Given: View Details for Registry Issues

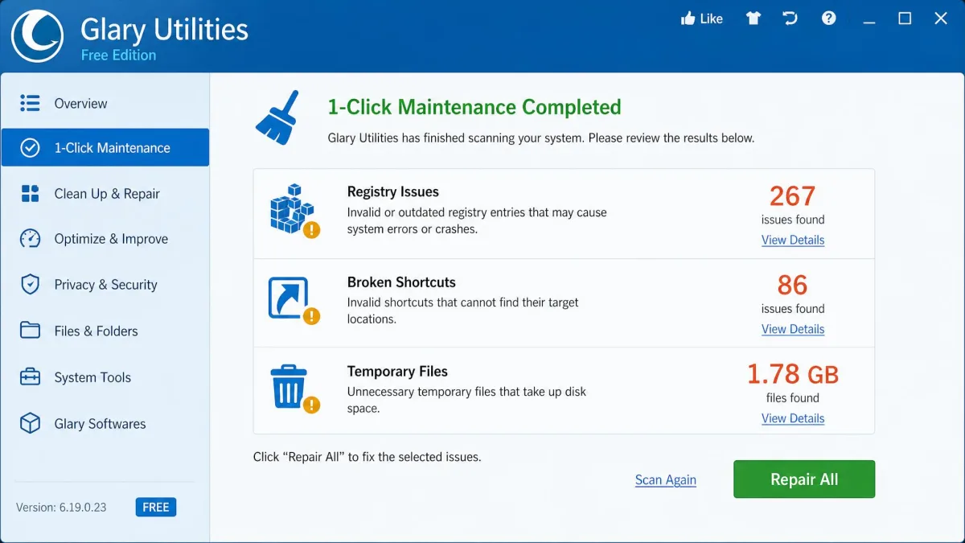Looking at the screenshot, I should click(793, 240).
